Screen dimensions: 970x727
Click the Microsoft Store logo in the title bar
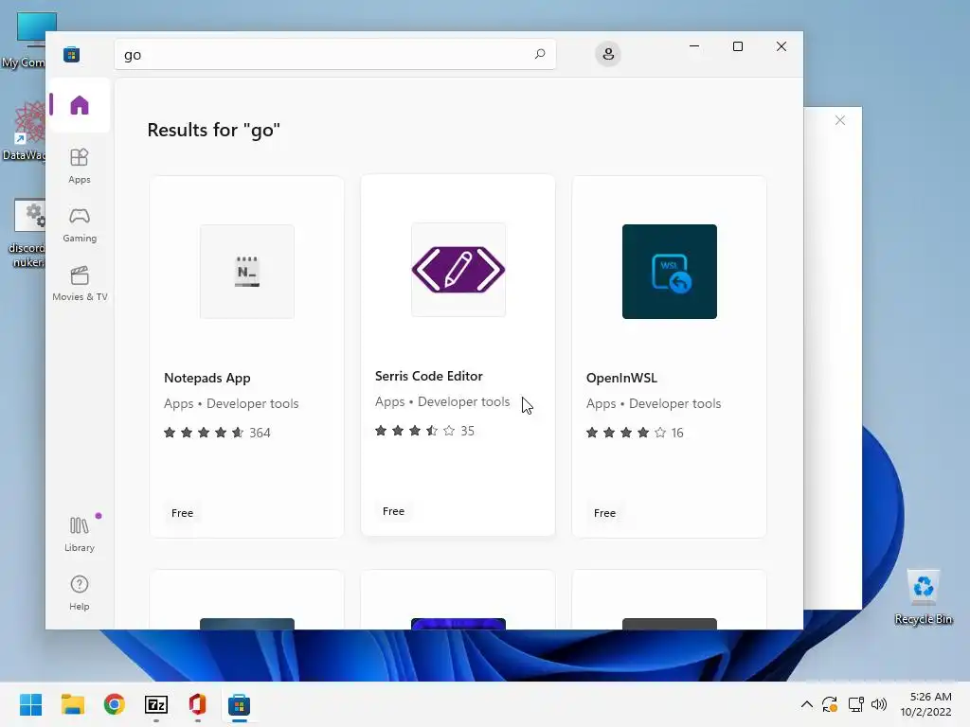pyautogui.click(x=72, y=54)
